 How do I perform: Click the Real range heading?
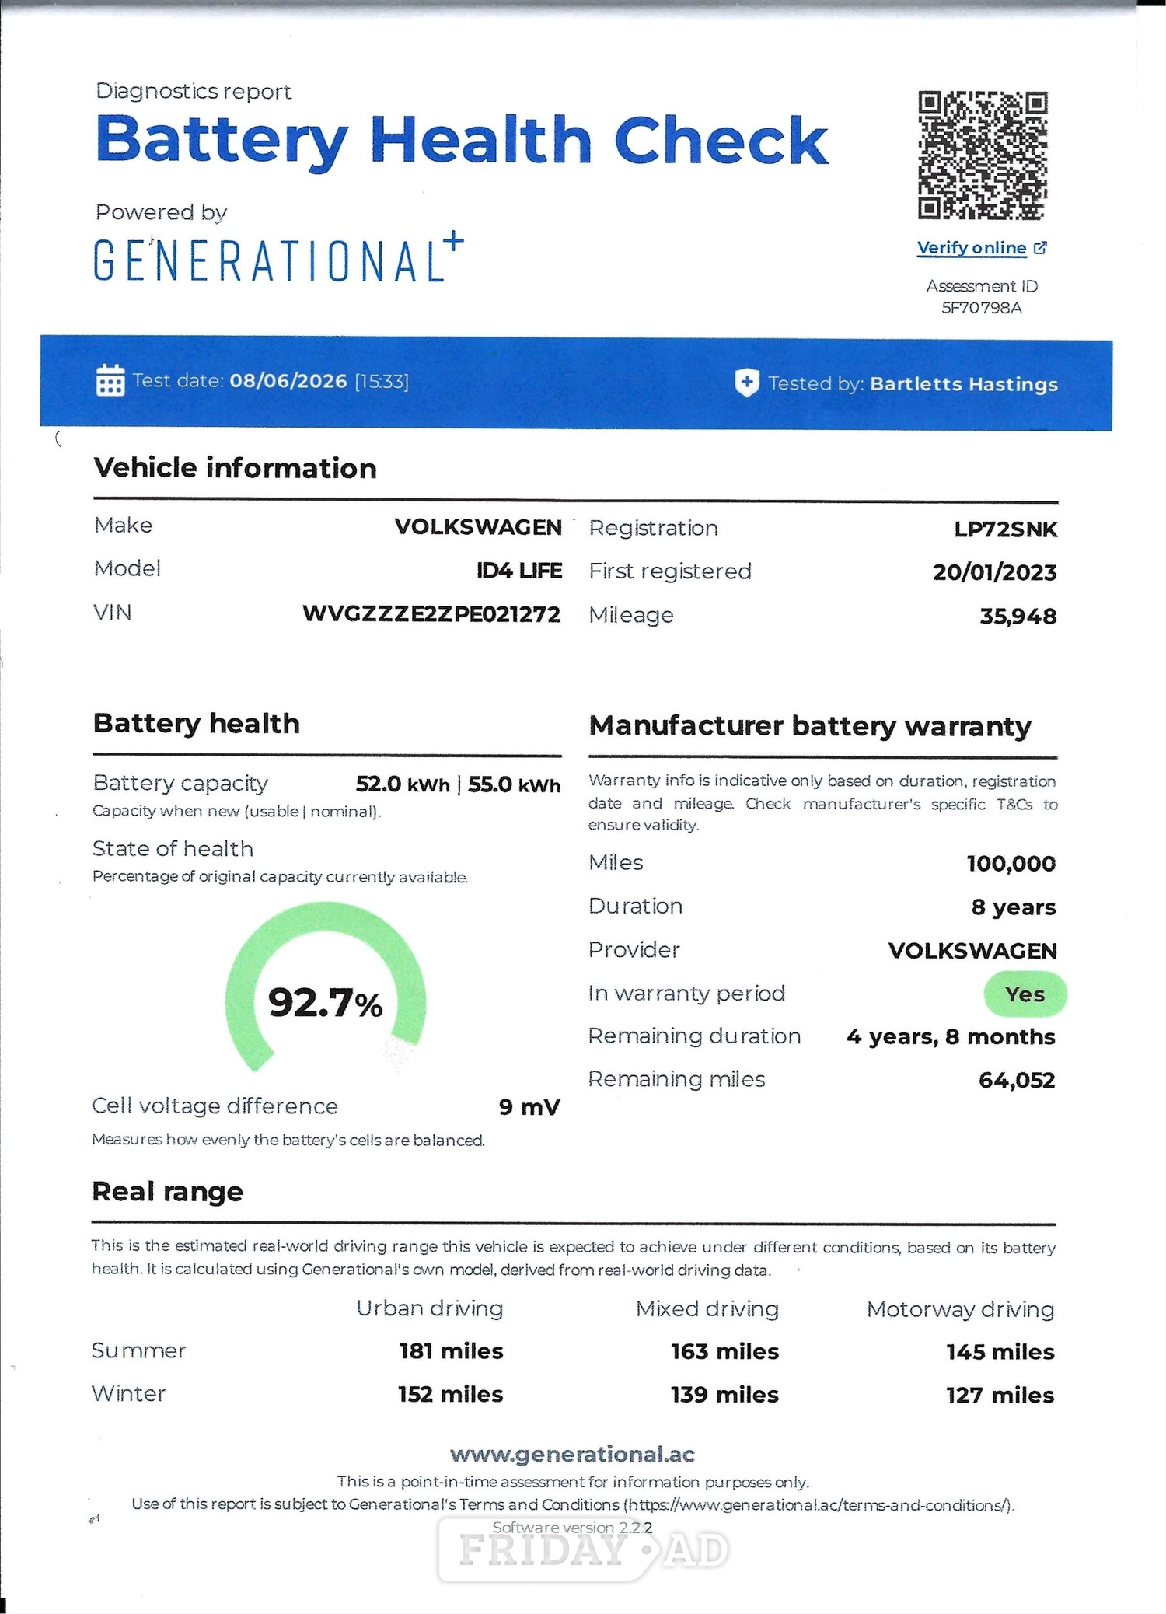[167, 1192]
